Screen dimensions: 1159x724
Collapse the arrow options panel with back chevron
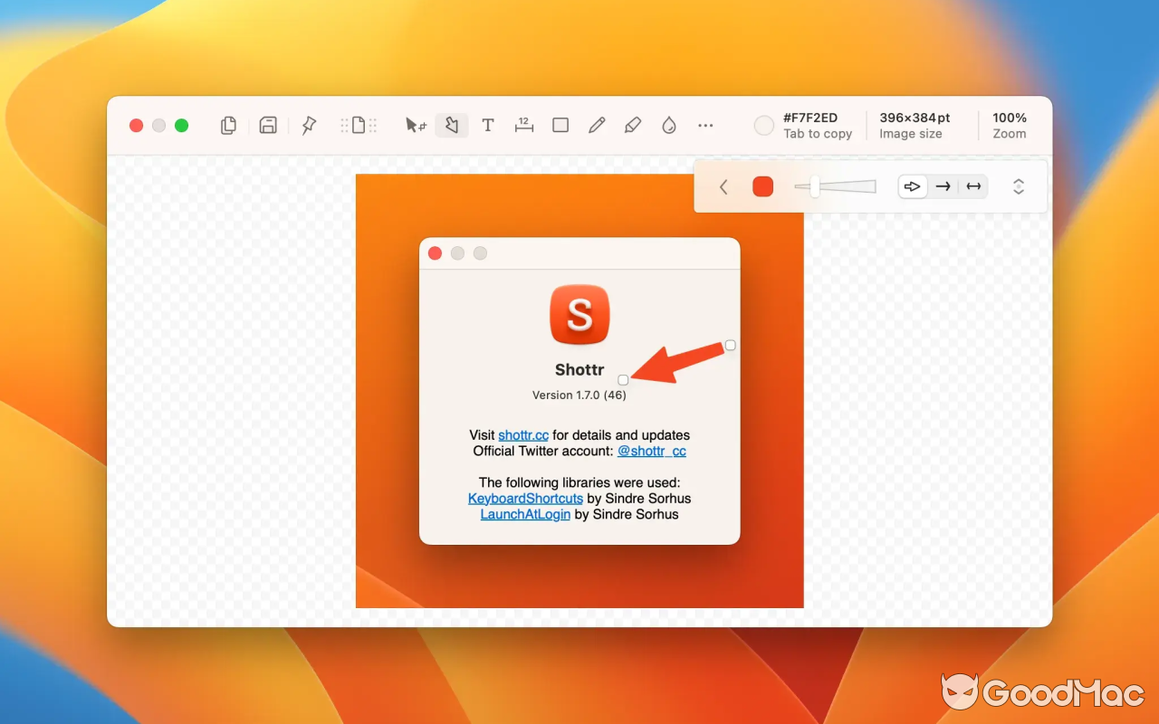coord(723,186)
